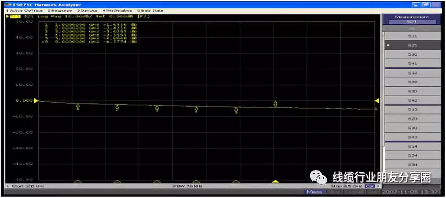Click marker 1 on the S21 trace
446x198 pixels.
78,107
